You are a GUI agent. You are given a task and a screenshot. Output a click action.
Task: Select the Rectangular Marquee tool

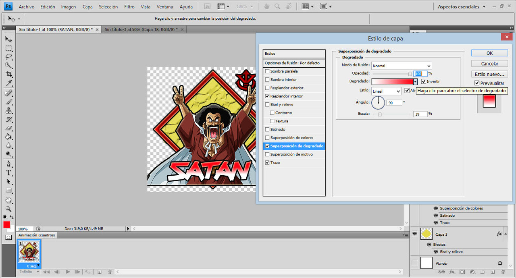click(8, 48)
